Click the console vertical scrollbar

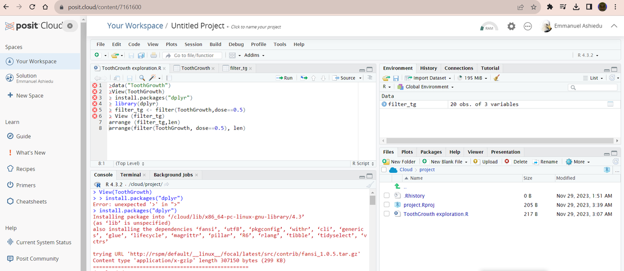(372, 200)
